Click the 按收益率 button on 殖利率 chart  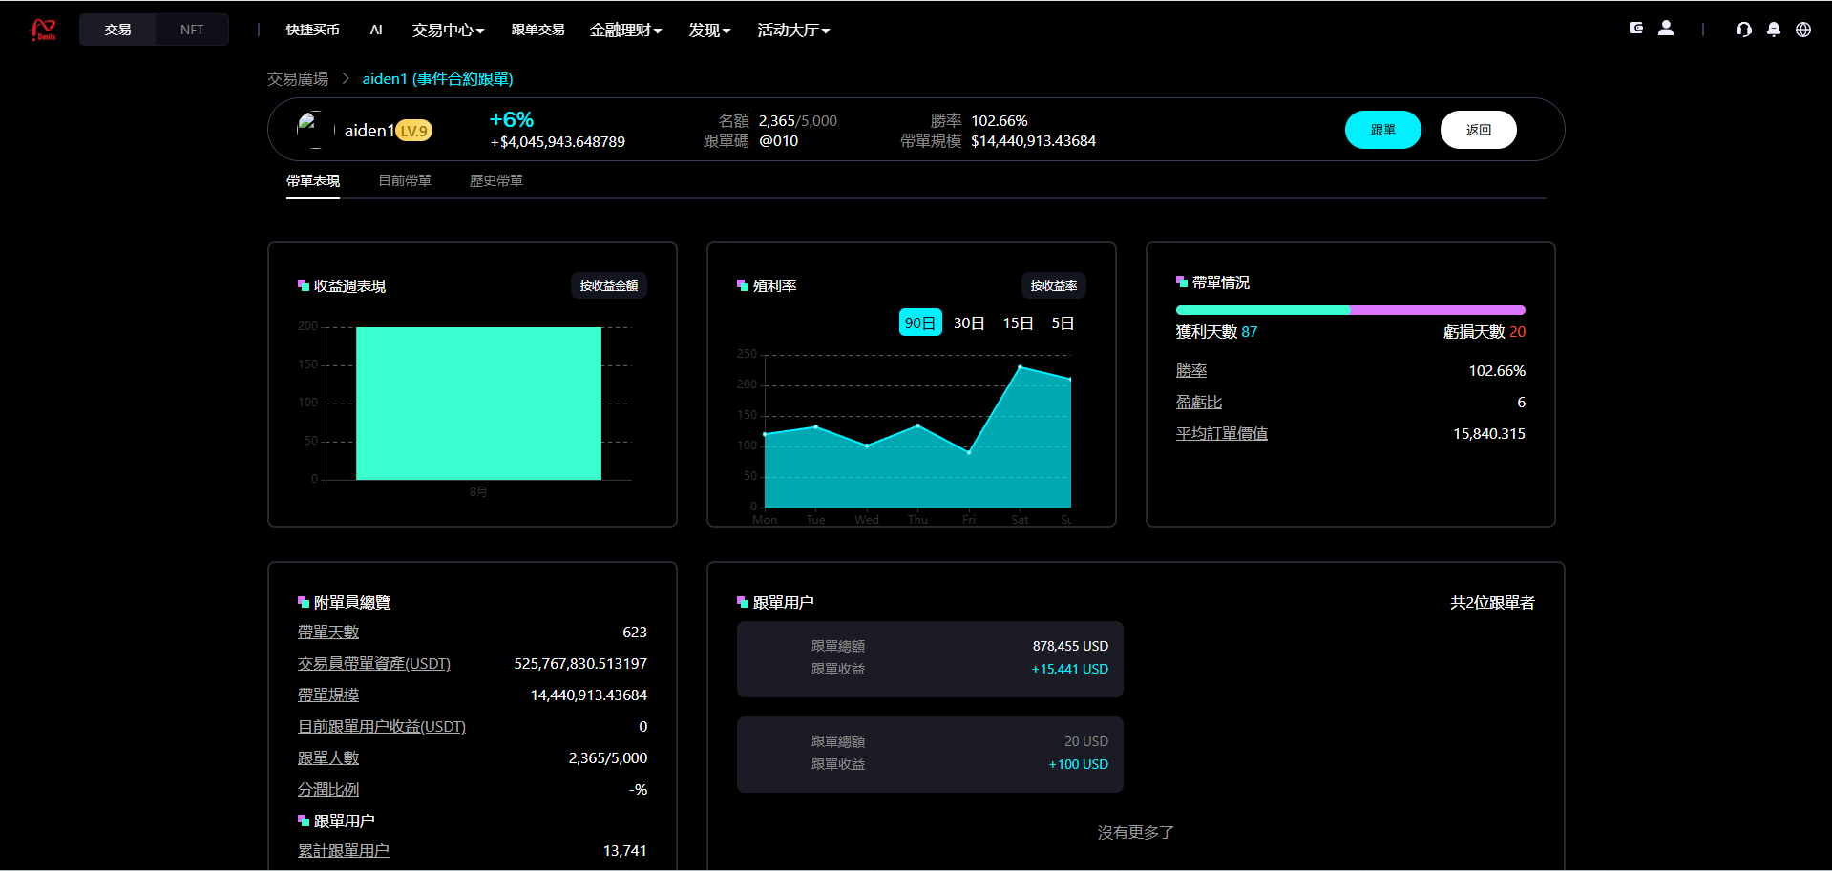[1053, 284]
